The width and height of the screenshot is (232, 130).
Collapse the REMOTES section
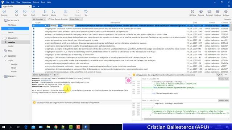[3, 56]
